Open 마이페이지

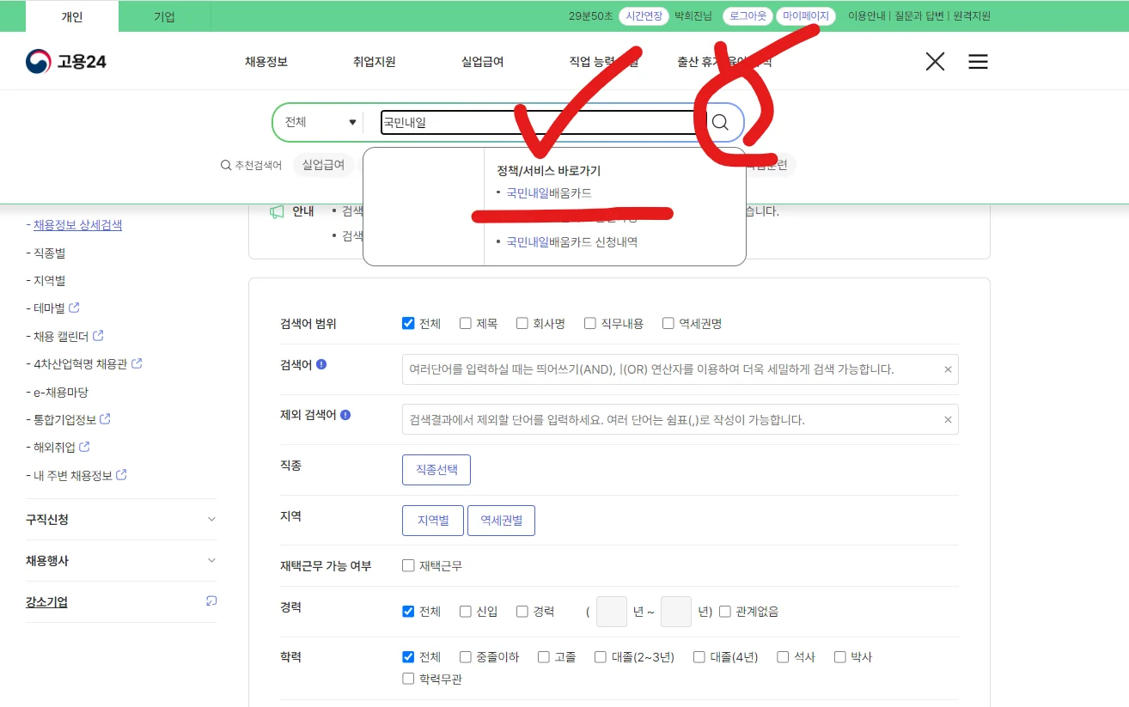(x=806, y=15)
